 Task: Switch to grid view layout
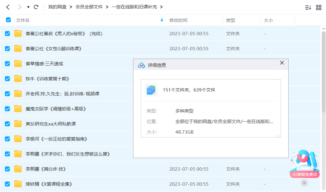319,8
